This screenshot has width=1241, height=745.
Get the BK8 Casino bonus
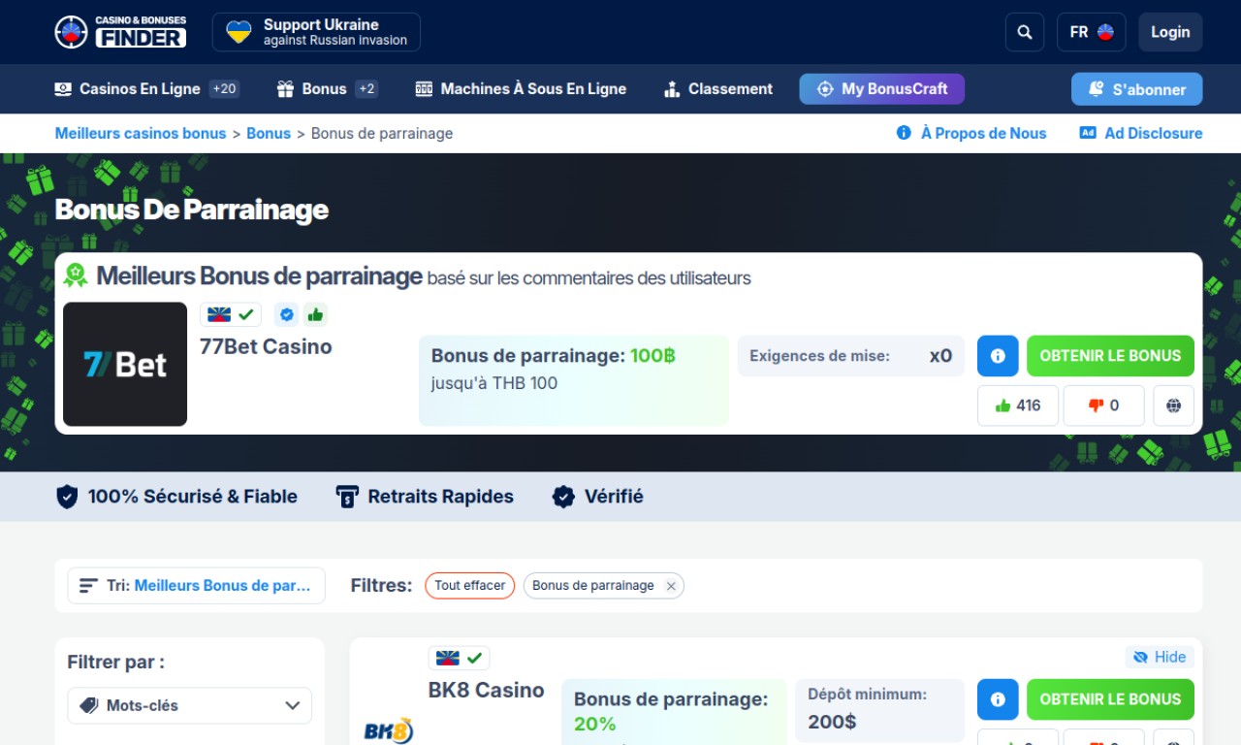pyautogui.click(x=1110, y=699)
